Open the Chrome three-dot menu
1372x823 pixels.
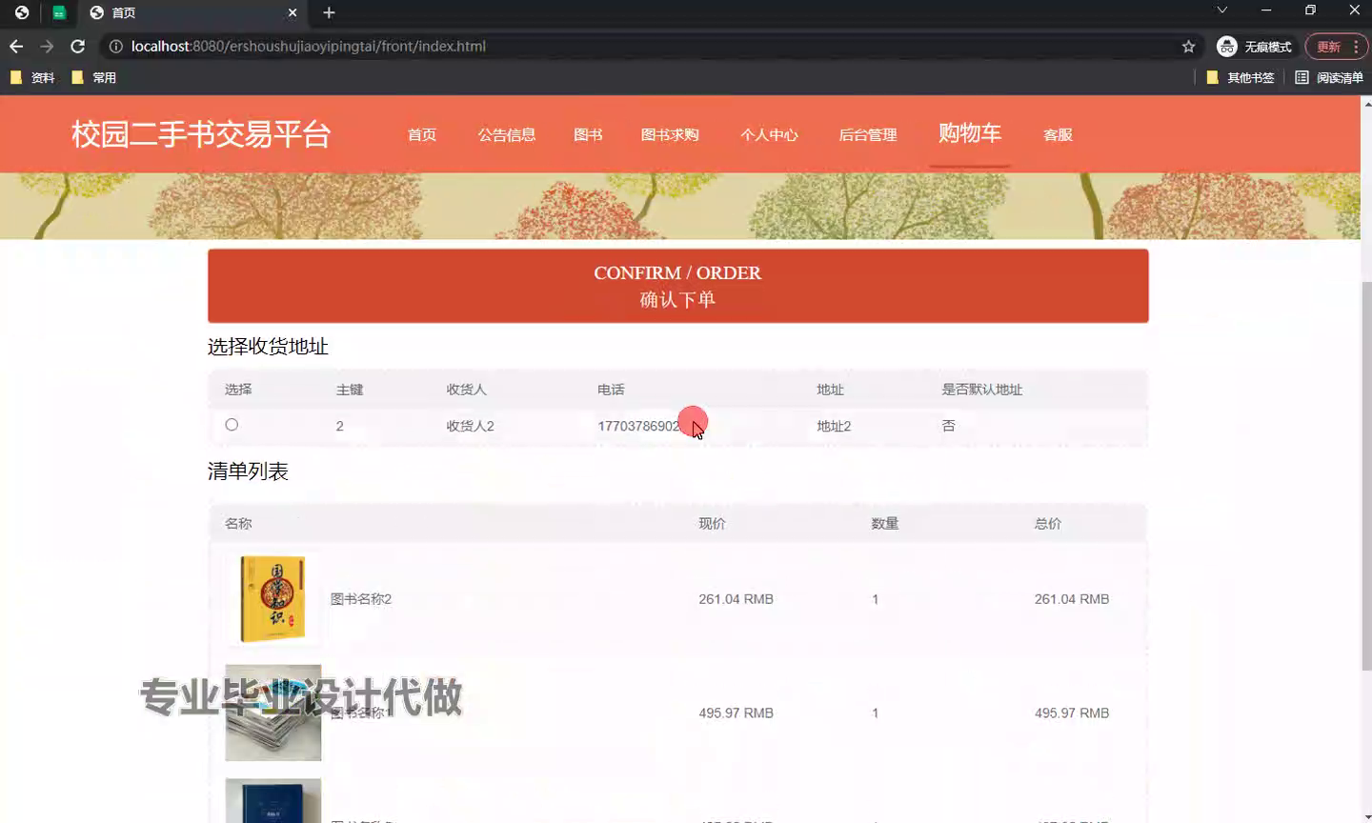(1356, 46)
